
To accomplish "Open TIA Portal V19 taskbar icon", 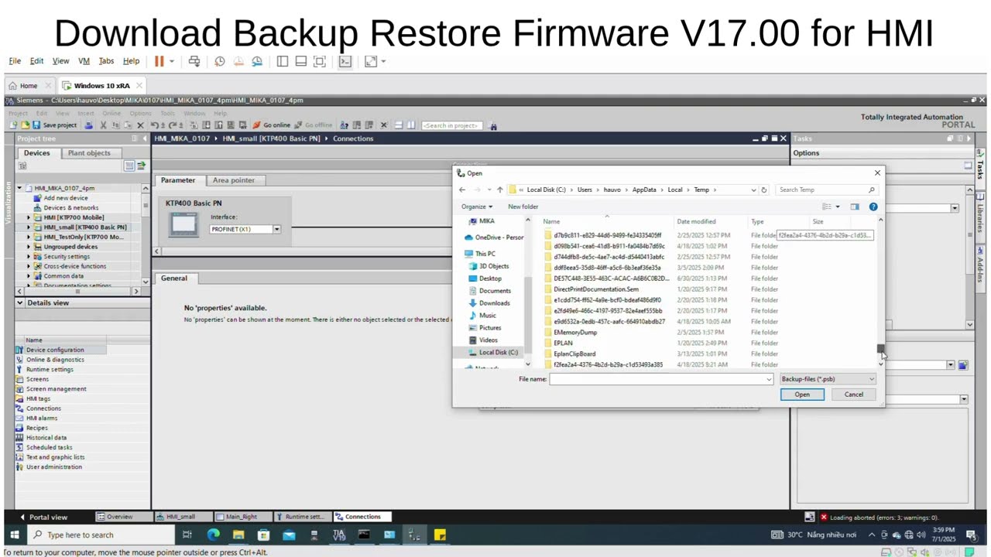I will pos(338,535).
